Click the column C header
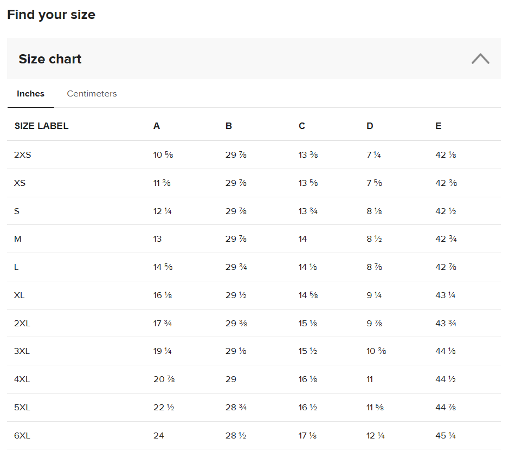This screenshot has width=509, height=458. pos(302,126)
